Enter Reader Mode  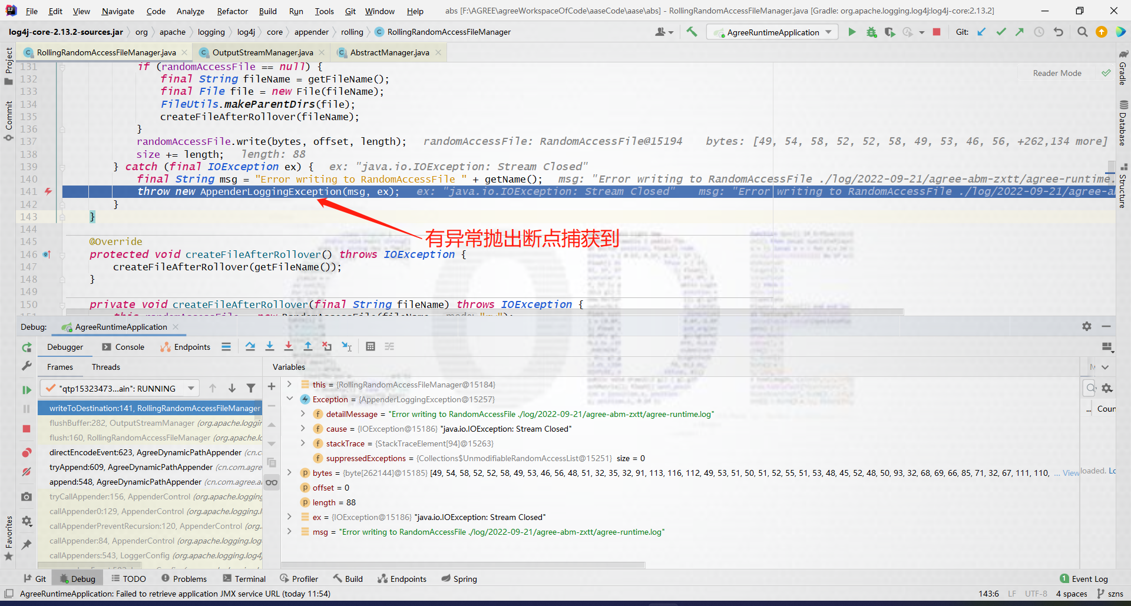1056,72
